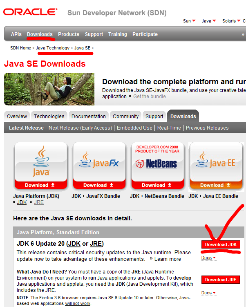Switch to the Documentation tab
The image size is (246, 307).
pyautogui.click(x=88, y=116)
